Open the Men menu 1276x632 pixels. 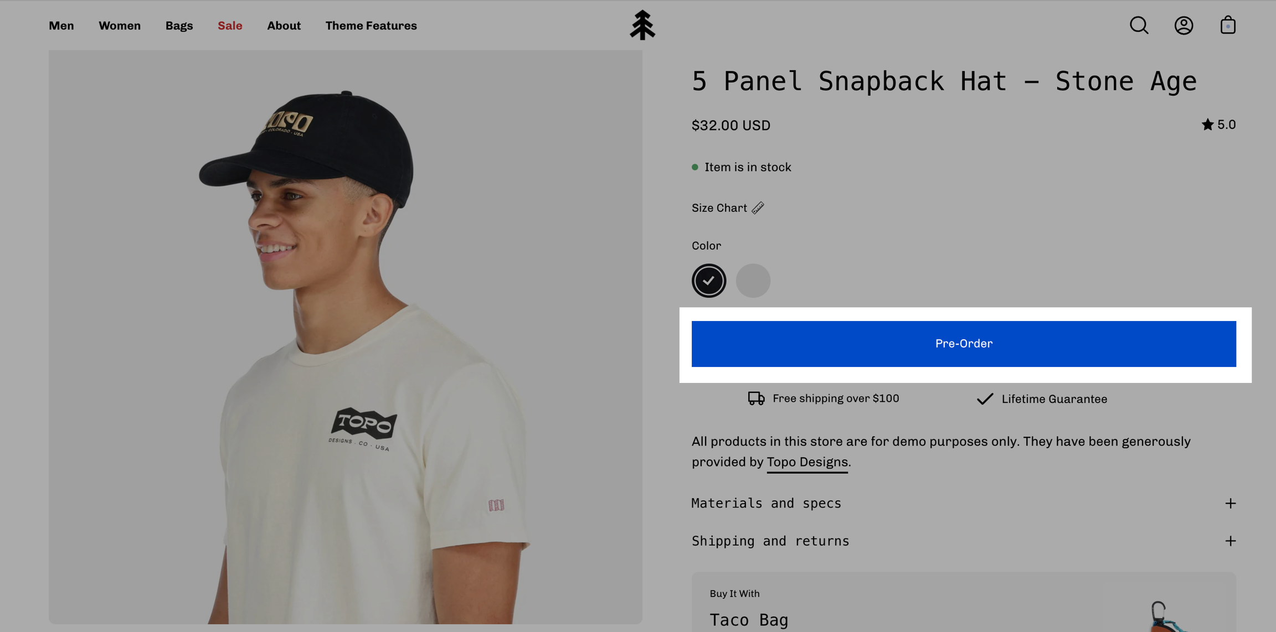coord(61,25)
